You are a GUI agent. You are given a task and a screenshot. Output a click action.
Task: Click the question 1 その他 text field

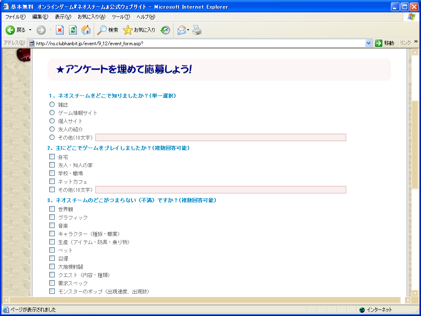coord(221,137)
